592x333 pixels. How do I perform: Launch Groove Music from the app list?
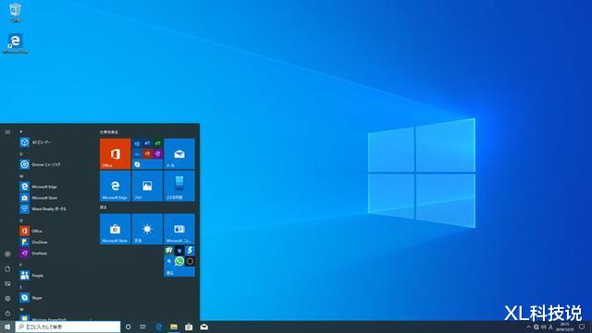coord(56,165)
